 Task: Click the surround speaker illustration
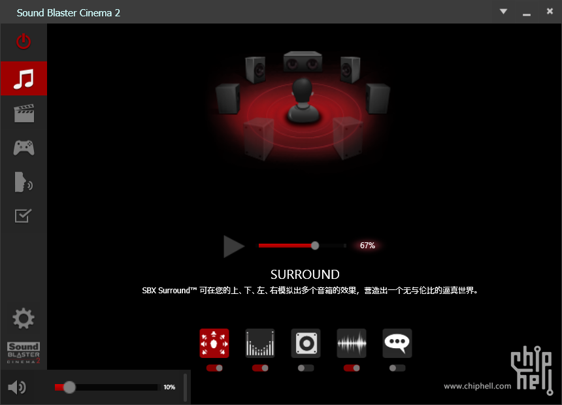pyautogui.click(x=303, y=106)
